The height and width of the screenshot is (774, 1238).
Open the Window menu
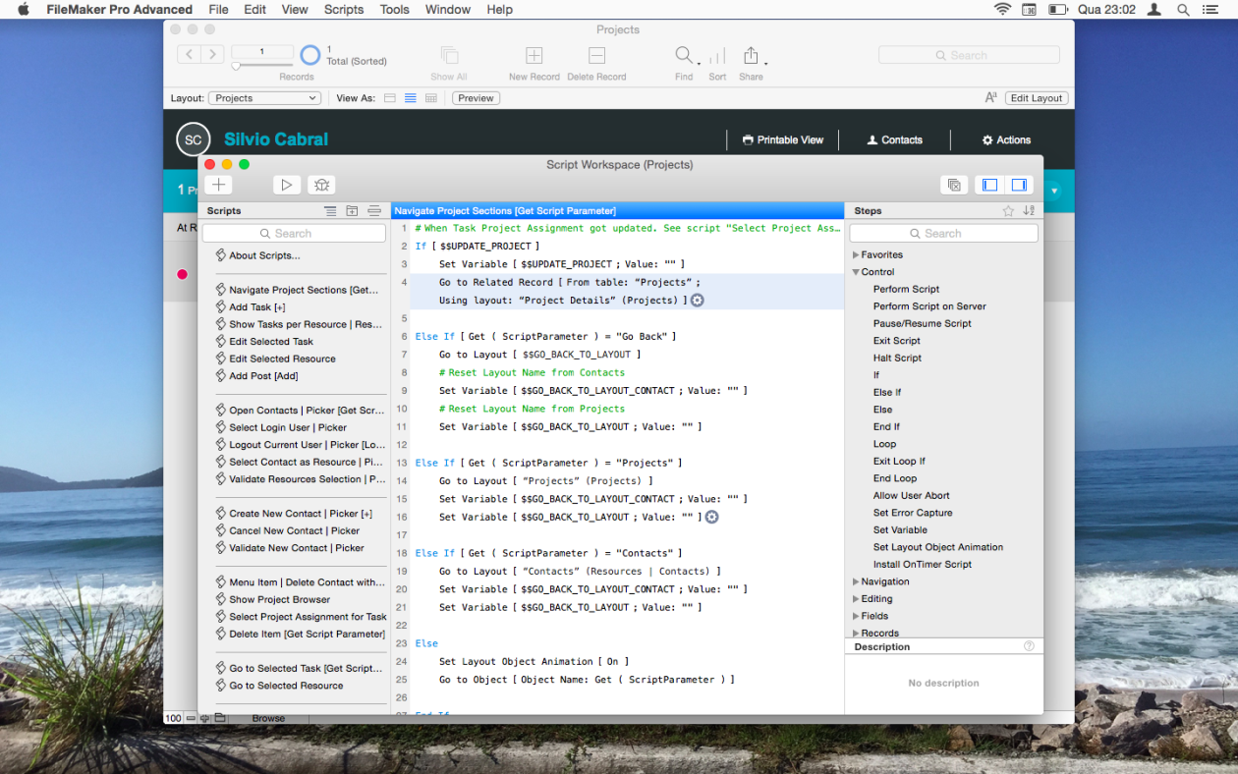(447, 9)
